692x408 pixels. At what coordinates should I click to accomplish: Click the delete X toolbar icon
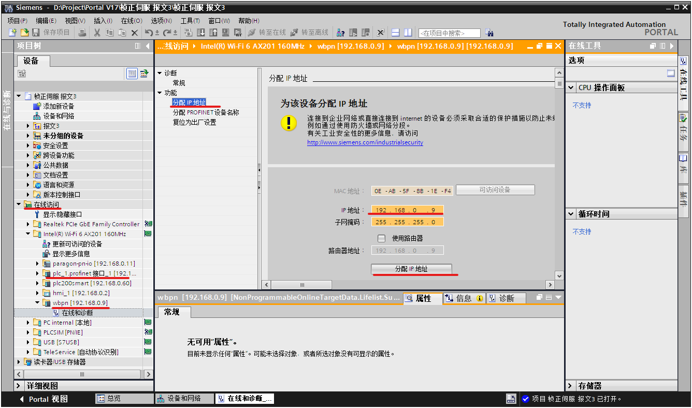click(x=135, y=33)
